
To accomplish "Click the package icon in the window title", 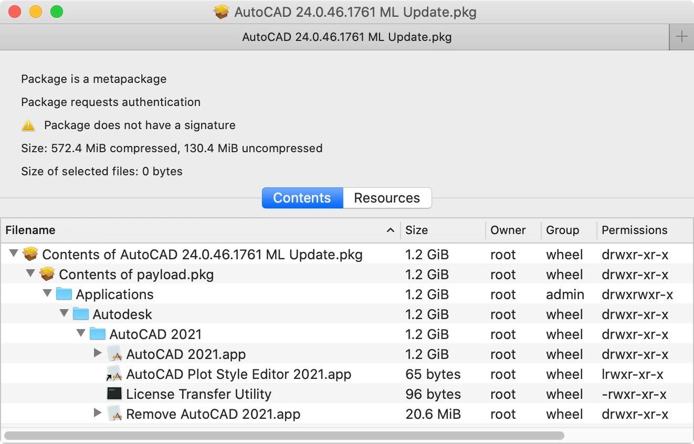I will coord(222,12).
